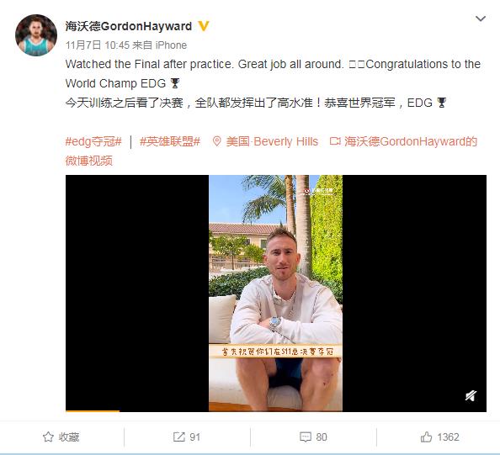This screenshot has height=455, width=500.
Task: Click the video camera icon
Action: pos(335,141)
